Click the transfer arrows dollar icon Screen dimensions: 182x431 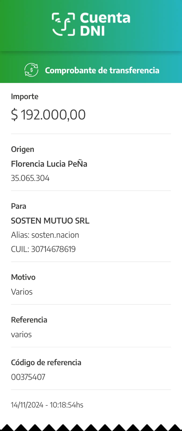click(31, 70)
